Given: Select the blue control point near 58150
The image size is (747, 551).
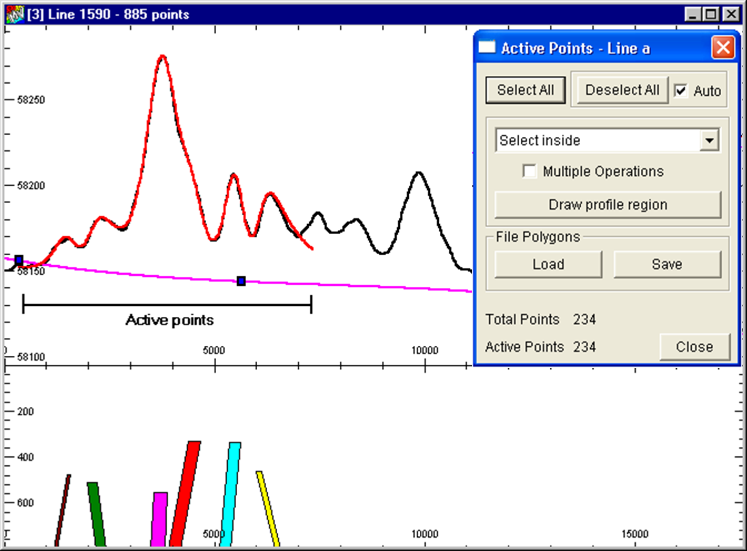Looking at the screenshot, I should pyautogui.click(x=19, y=260).
